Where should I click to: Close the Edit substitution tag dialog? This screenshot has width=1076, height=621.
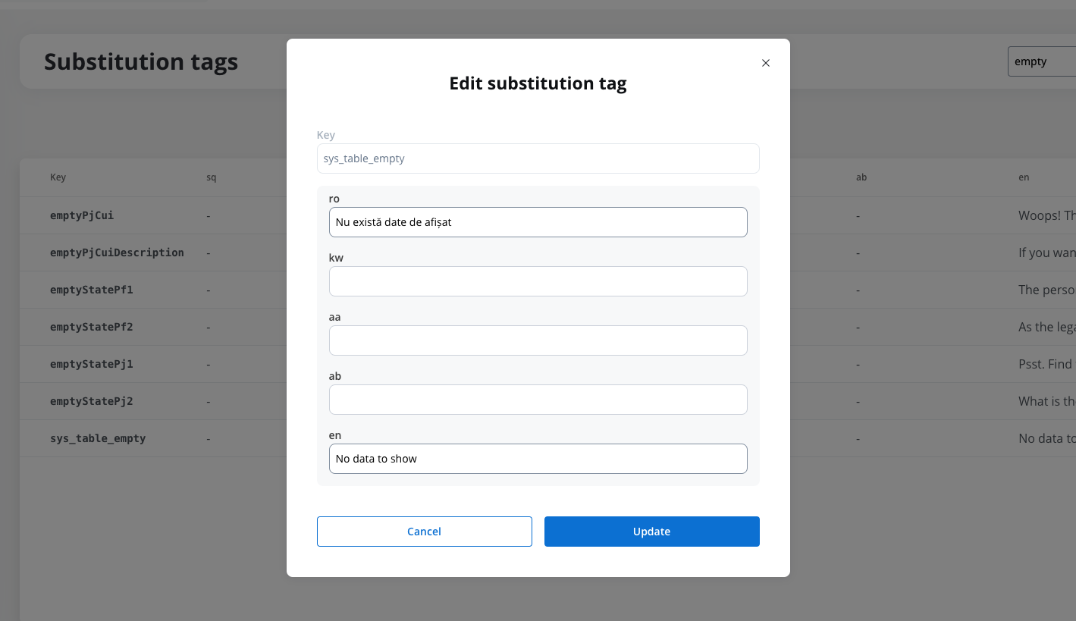766,63
